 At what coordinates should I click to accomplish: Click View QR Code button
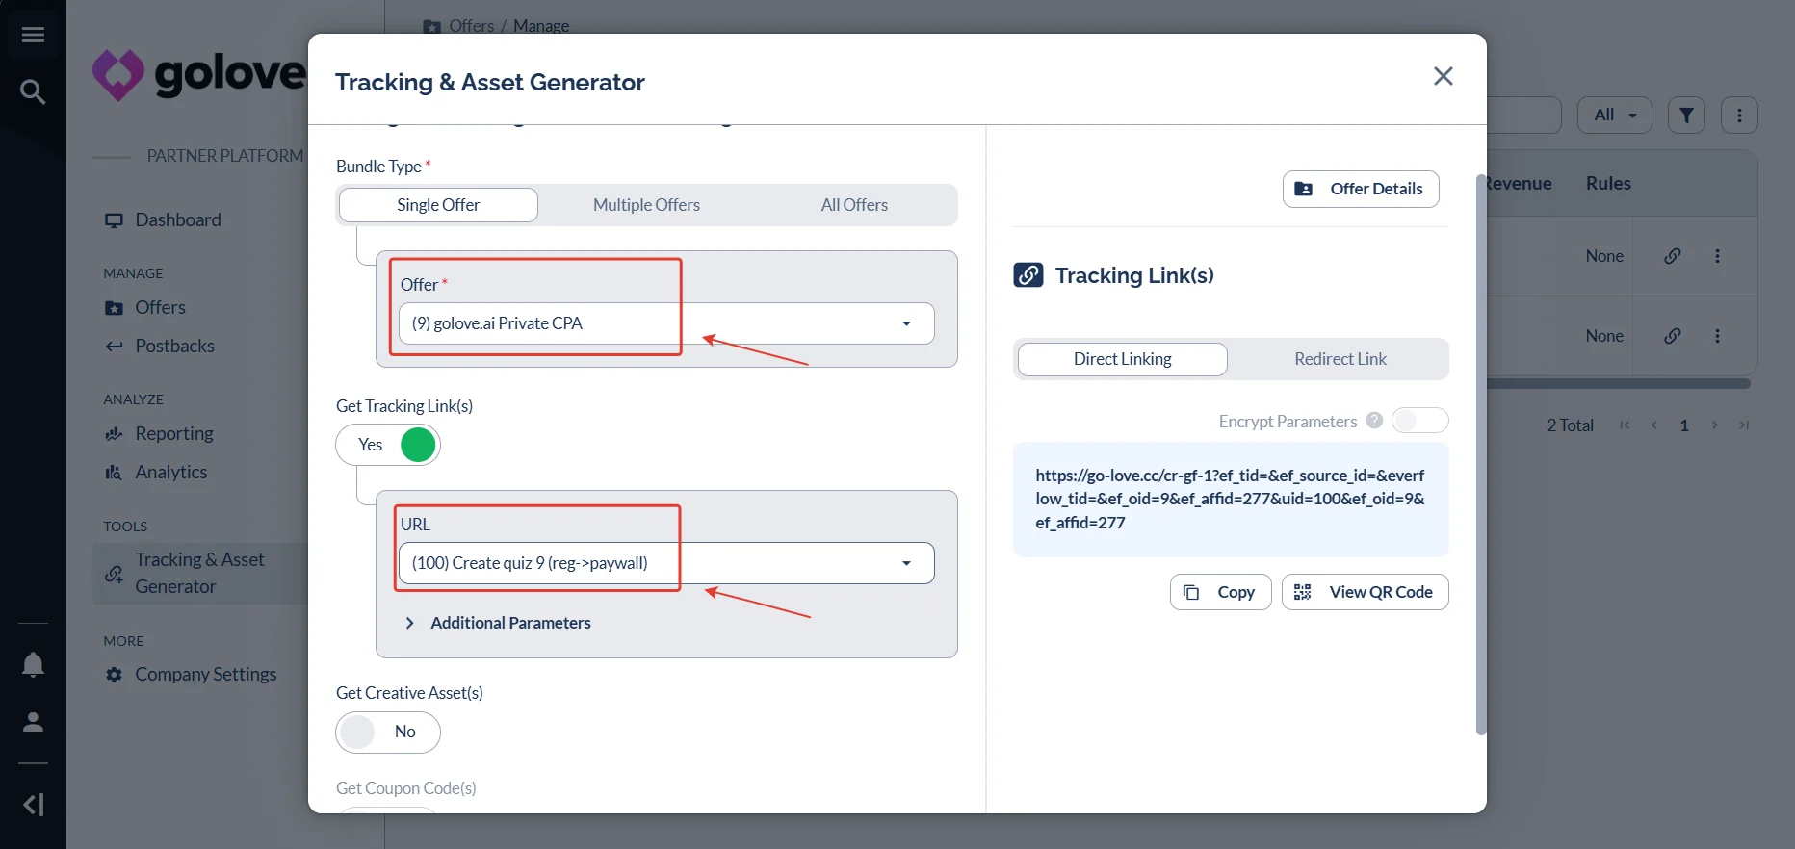(x=1365, y=592)
